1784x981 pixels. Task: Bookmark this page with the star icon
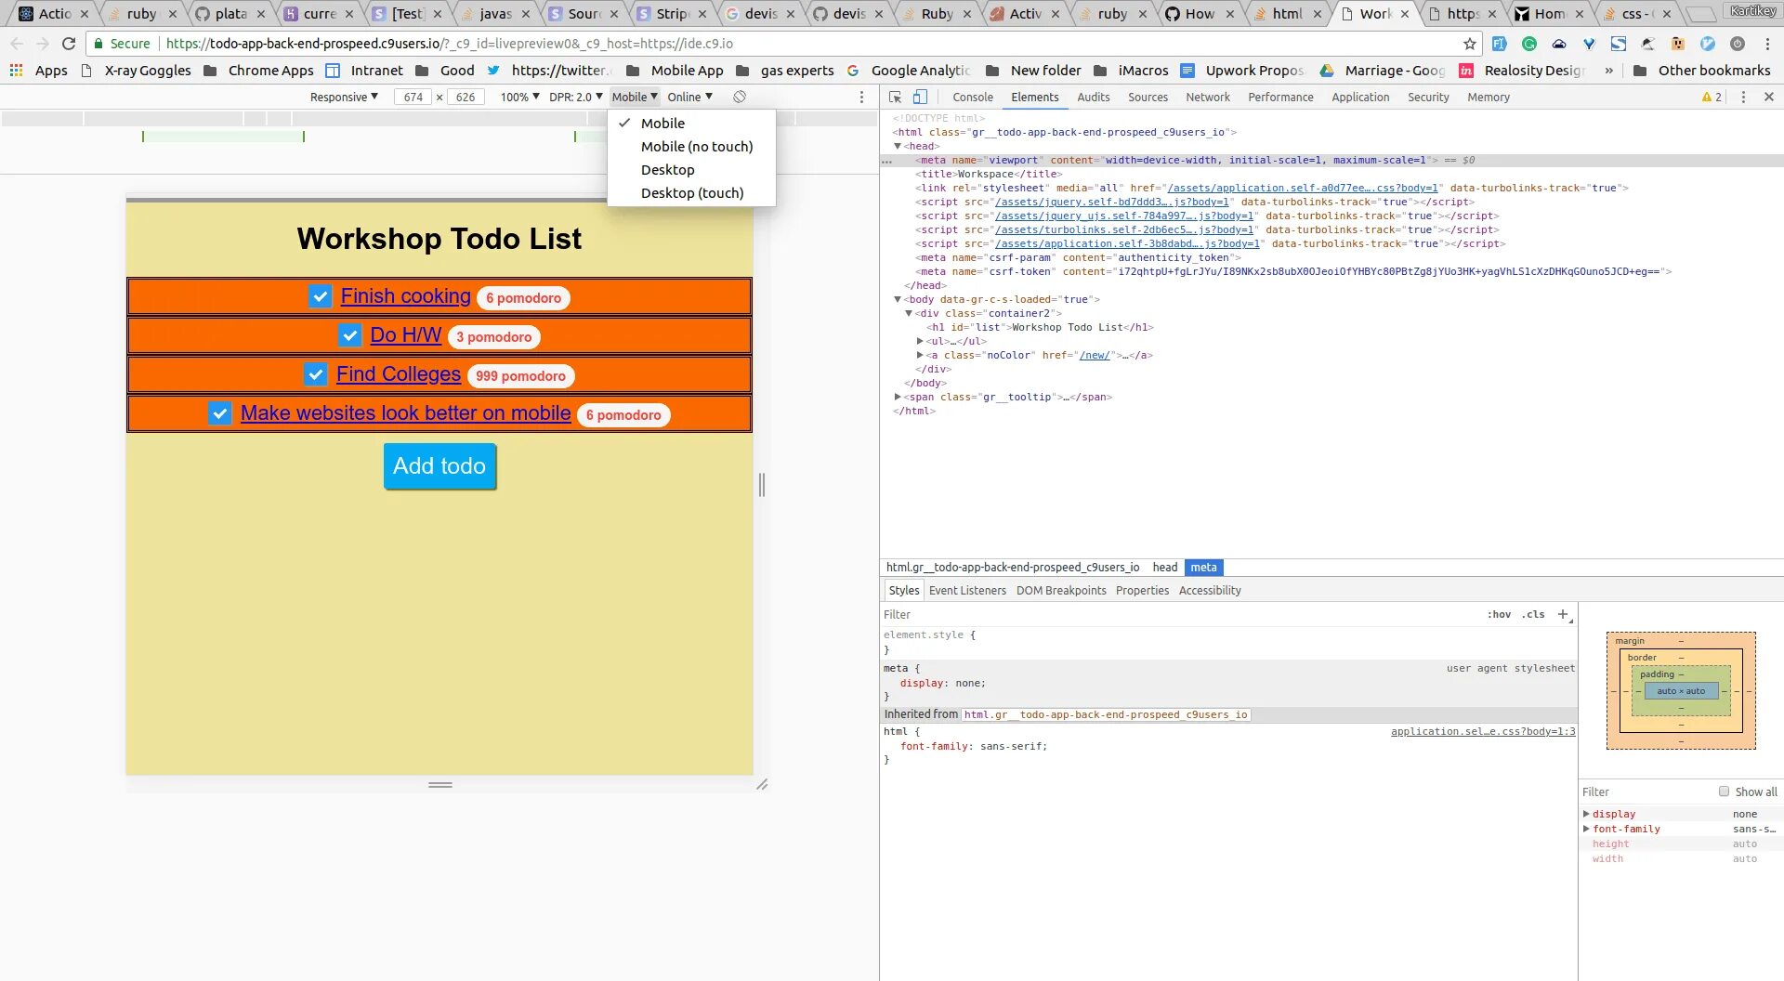(1469, 44)
